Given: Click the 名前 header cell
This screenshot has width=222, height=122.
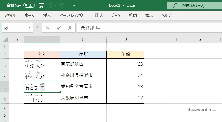Looking at the screenshot, I should 42,55.
